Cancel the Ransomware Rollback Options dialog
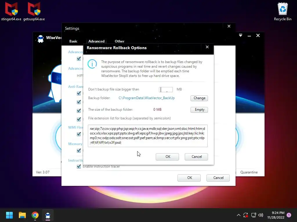Image resolution: width=297 pixels, height=222 pixels. [x=196, y=157]
